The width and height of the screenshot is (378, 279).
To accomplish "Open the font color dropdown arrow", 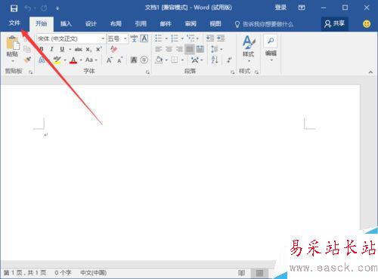I will pyautogui.click(x=81, y=60).
